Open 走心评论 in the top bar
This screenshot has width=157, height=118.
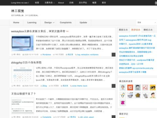pos(83,3)
